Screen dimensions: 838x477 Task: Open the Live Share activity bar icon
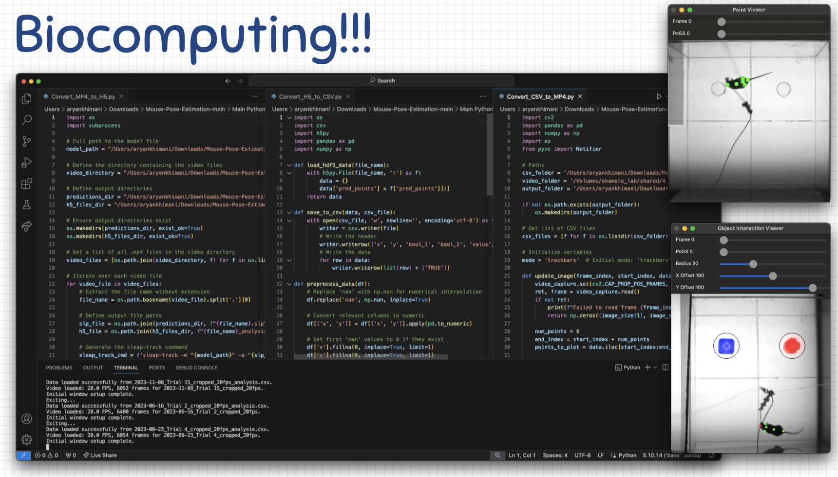click(x=27, y=226)
